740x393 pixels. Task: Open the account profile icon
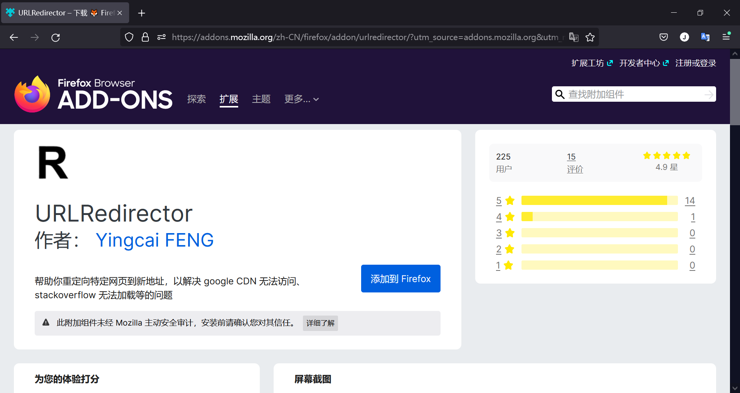(x=684, y=37)
